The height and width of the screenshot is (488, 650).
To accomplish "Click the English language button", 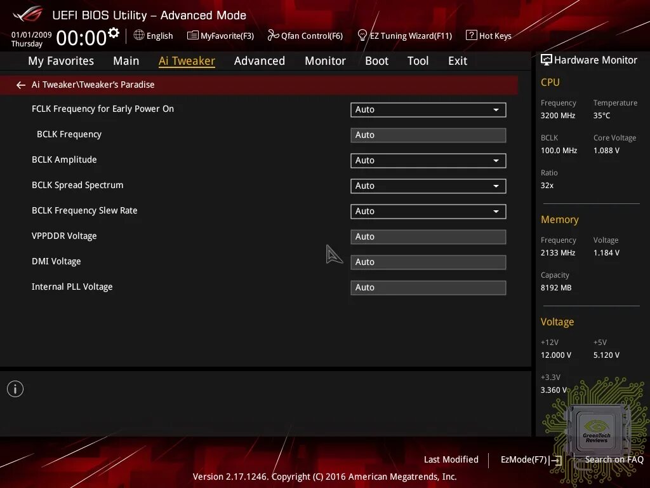I will [x=154, y=36].
